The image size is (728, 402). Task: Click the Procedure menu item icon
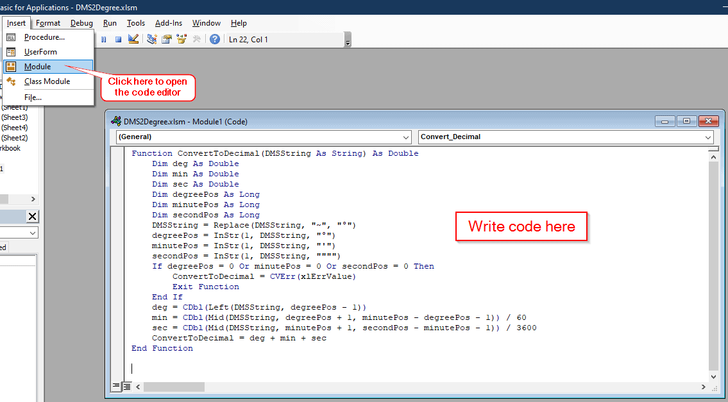(11, 38)
